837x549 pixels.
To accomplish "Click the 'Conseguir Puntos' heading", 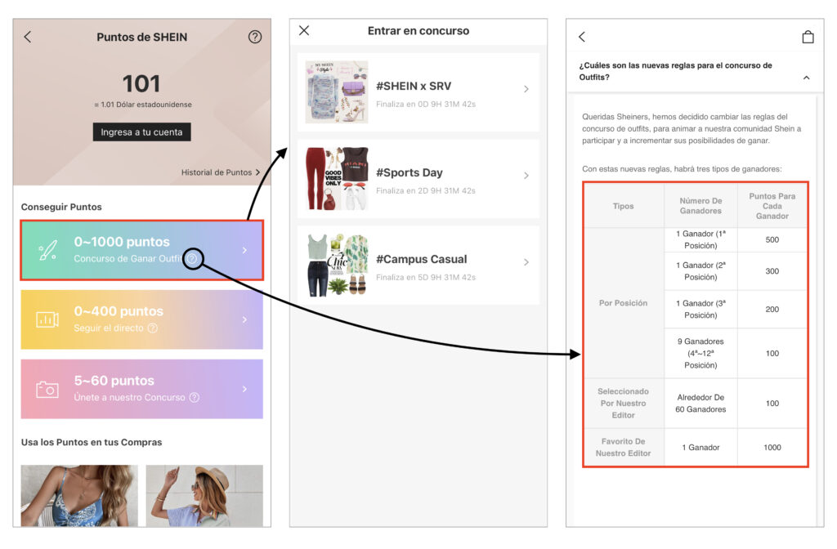I will pos(61,207).
